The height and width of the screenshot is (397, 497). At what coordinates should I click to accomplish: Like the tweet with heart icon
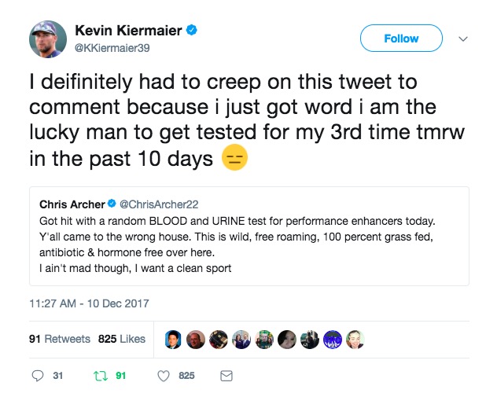click(164, 376)
